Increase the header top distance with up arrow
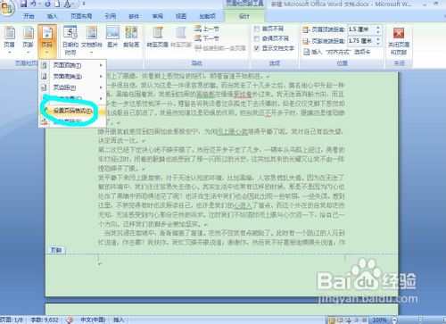Image resolution: width=446 pixels, height=324 pixels. tap(378, 28)
